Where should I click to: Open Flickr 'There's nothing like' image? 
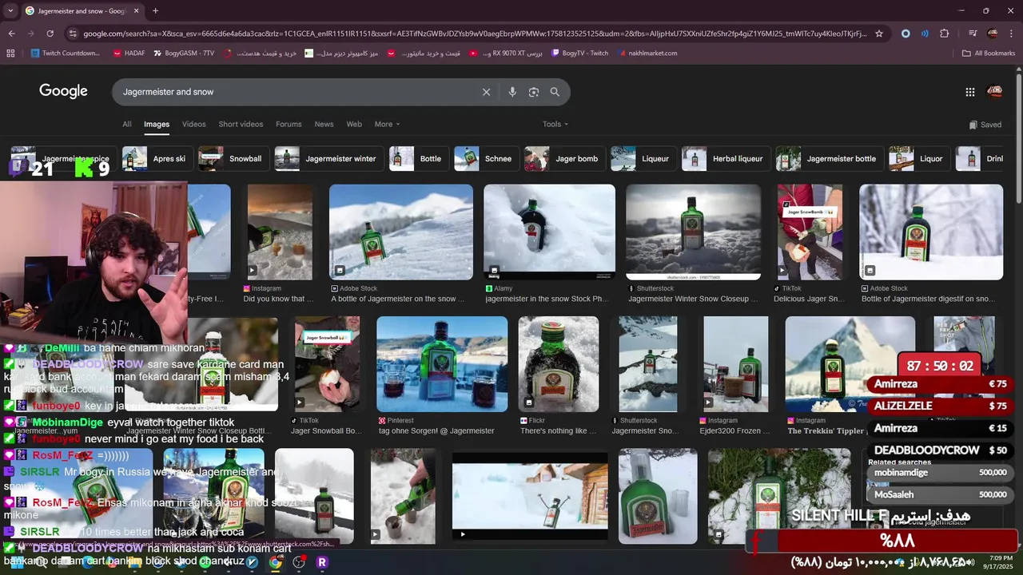(559, 364)
